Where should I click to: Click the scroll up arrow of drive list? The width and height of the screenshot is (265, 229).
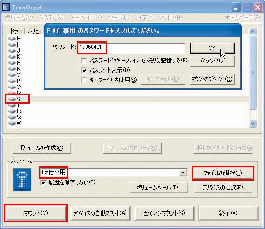click(252, 32)
